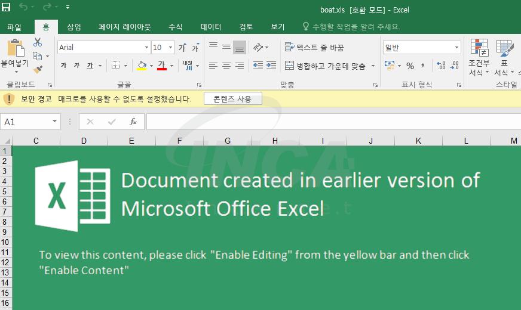Open 조건부 서식 conditional formatting
This screenshot has width=521, height=310.
point(479,57)
